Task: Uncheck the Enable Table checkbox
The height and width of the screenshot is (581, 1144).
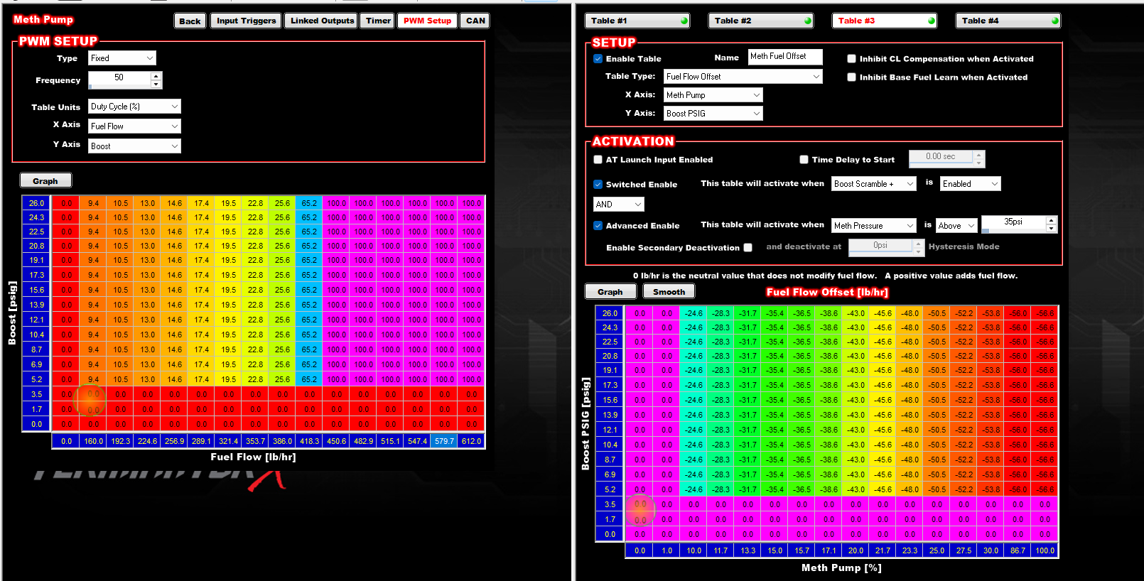Action: click(598, 59)
